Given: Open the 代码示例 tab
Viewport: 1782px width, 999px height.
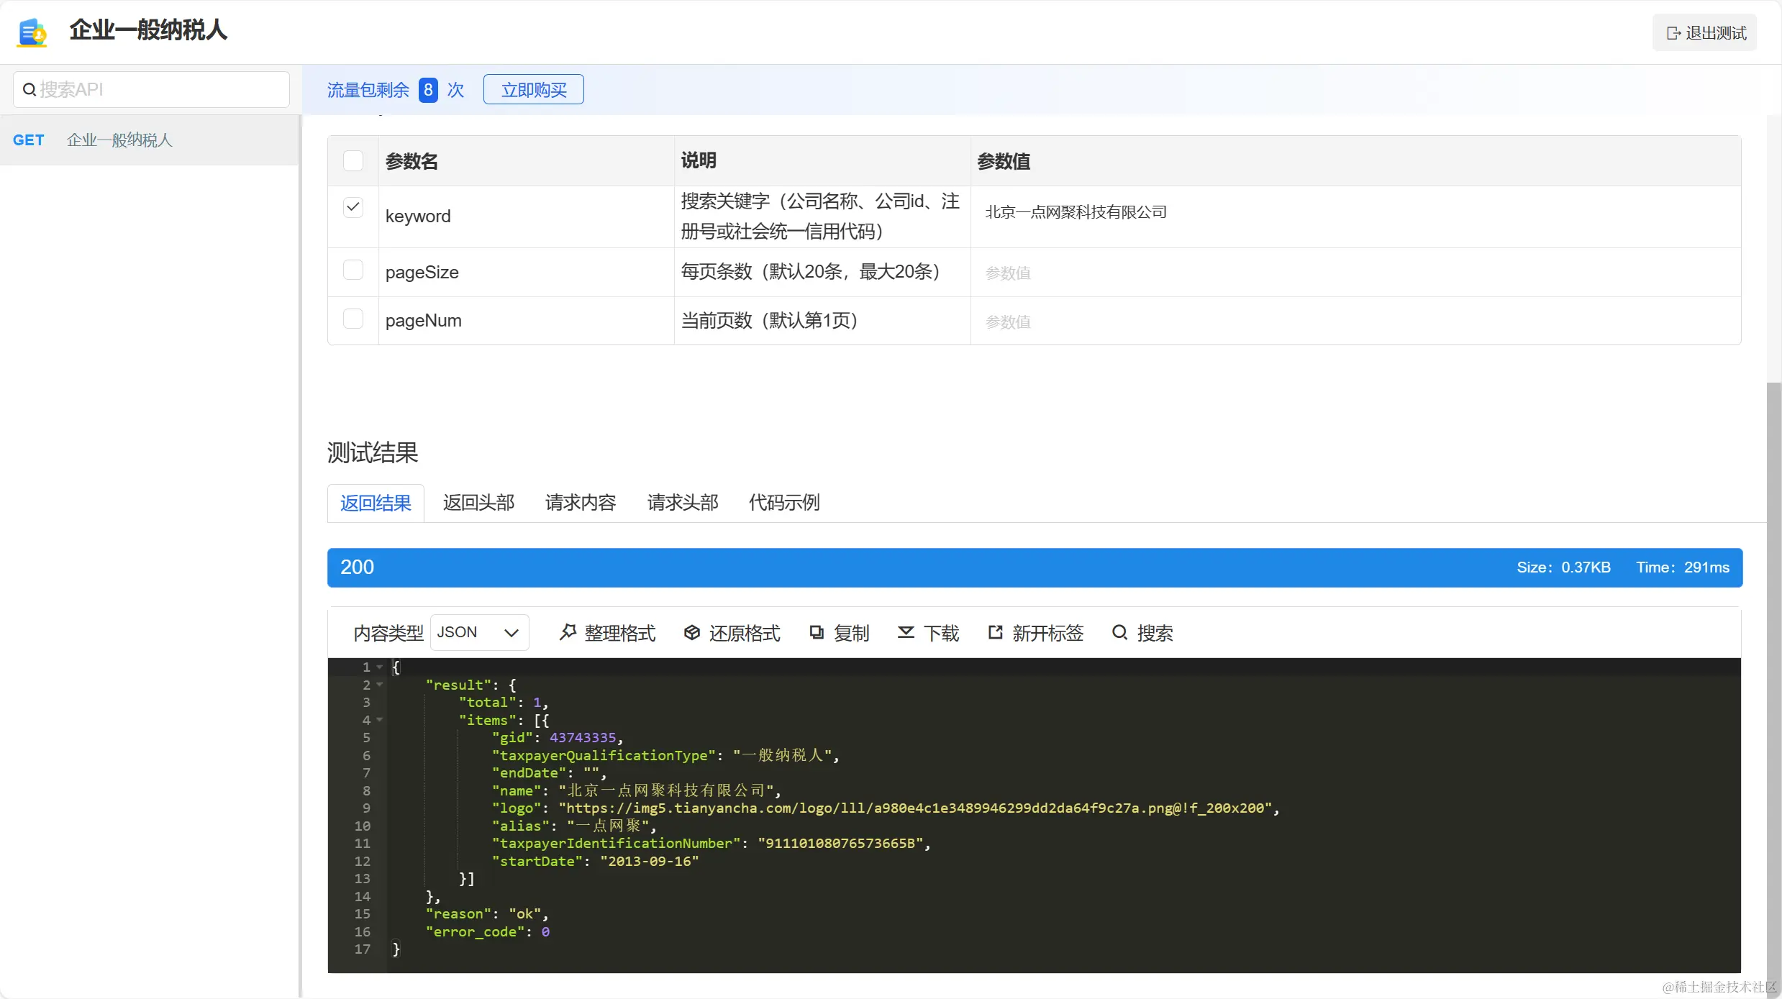Looking at the screenshot, I should click(783, 503).
